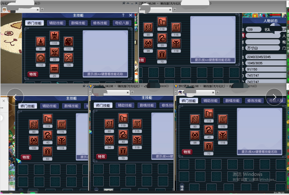The image size is (289, 195).
Task: Click the 2240/2245/2245 health value field
Action: click(x=266, y=57)
